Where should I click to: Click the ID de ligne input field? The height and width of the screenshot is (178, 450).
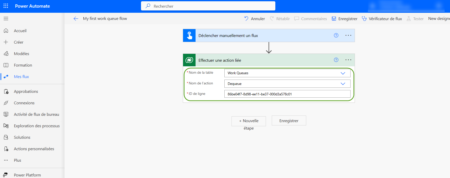pyautogui.click(x=287, y=94)
